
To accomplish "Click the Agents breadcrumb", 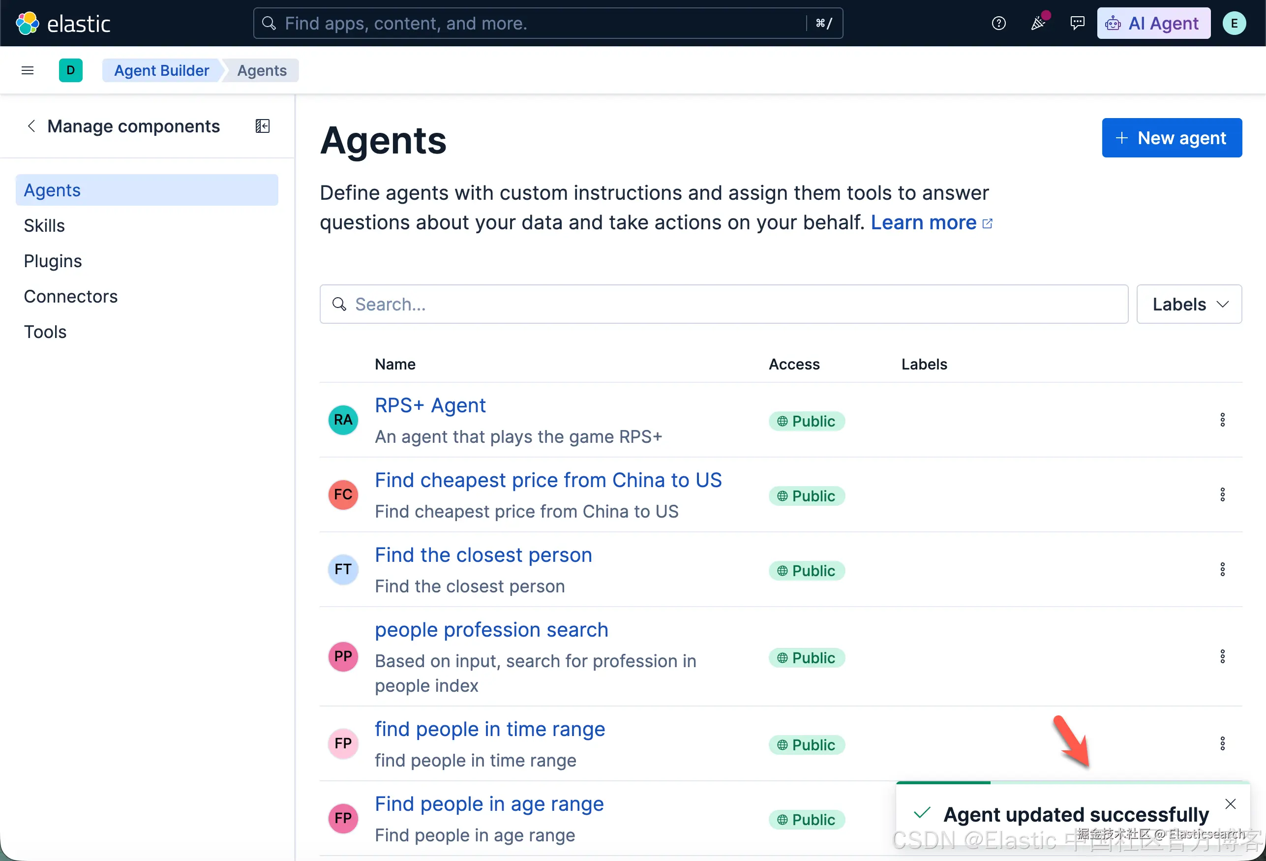I will pos(262,70).
